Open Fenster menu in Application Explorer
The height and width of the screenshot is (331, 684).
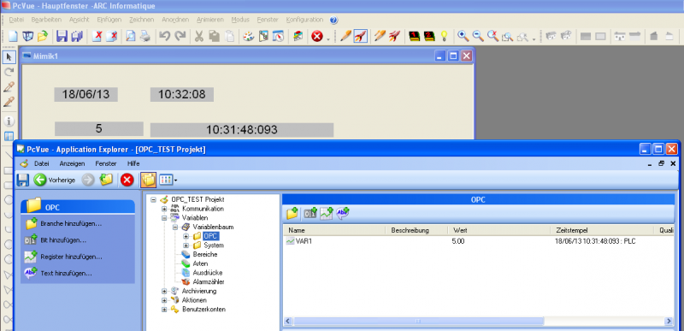pos(105,164)
